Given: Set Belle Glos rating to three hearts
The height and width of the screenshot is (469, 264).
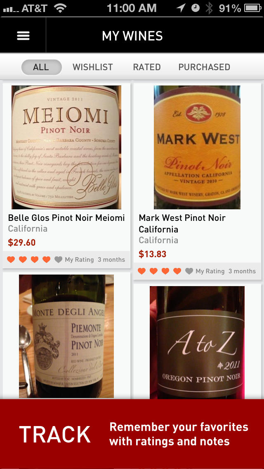Looking at the screenshot, I should 35,260.
